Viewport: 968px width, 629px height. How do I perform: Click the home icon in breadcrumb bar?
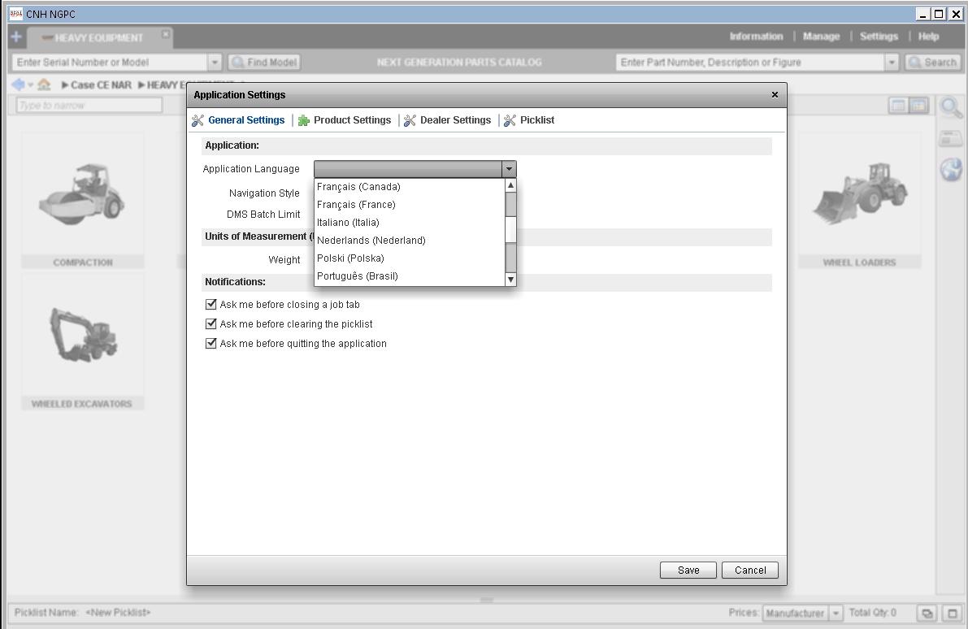tap(44, 85)
